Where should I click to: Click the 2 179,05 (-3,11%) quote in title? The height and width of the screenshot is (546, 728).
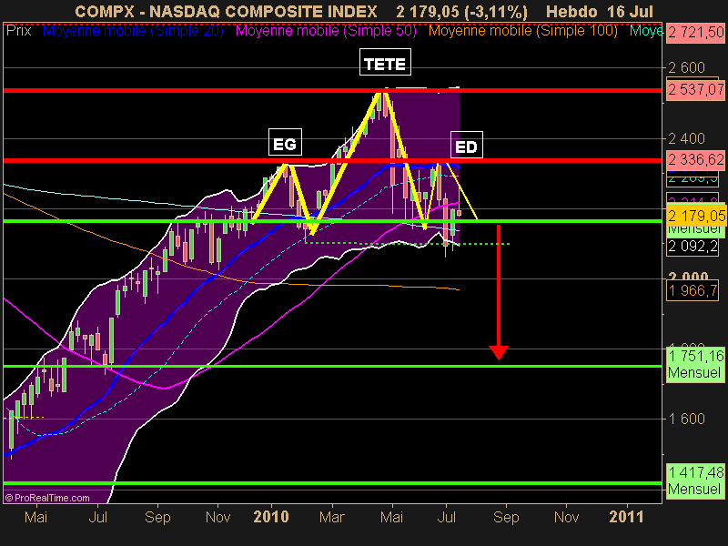click(461, 12)
